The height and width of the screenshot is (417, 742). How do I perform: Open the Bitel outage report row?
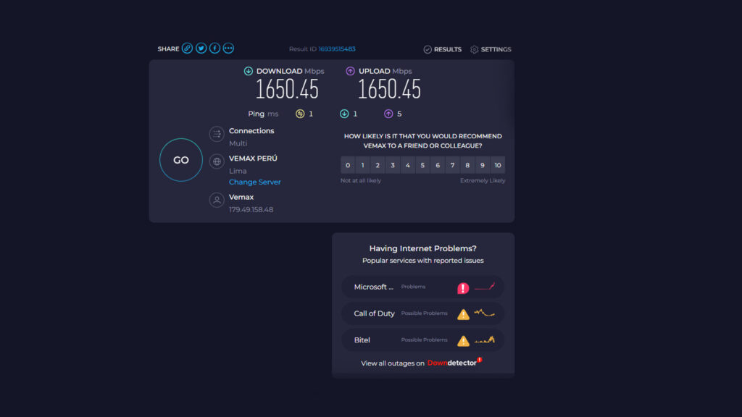(422, 340)
